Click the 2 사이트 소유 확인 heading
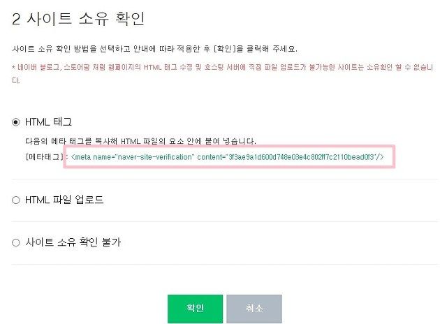 pos(78,19)
